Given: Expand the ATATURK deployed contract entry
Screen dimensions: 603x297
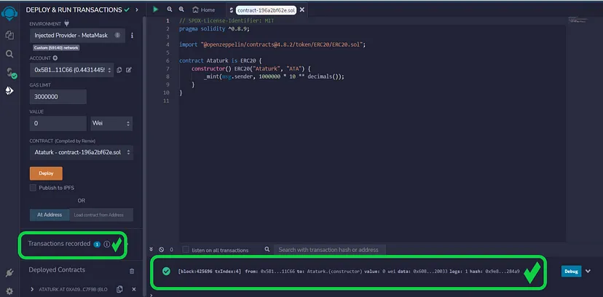Looking at the screenshot, I should click(x=32, y=290).
